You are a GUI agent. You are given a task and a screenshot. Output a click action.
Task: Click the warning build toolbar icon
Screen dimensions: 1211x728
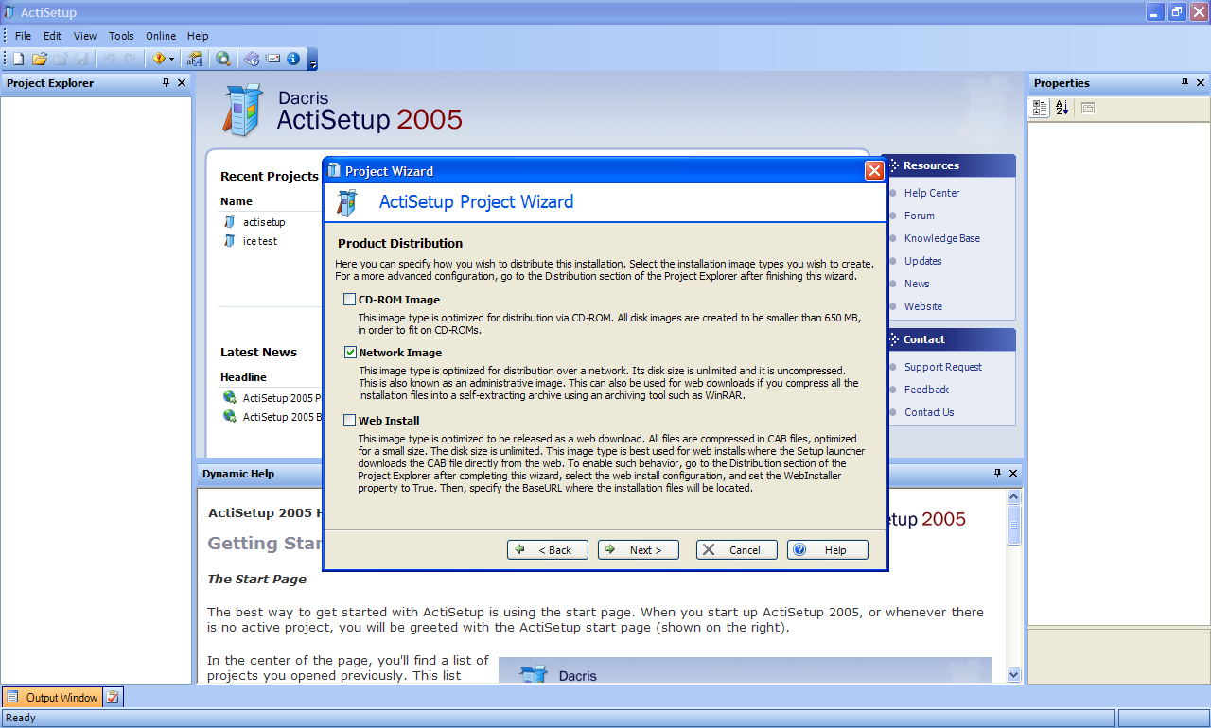pyautogui.click(x=158, y=59)
